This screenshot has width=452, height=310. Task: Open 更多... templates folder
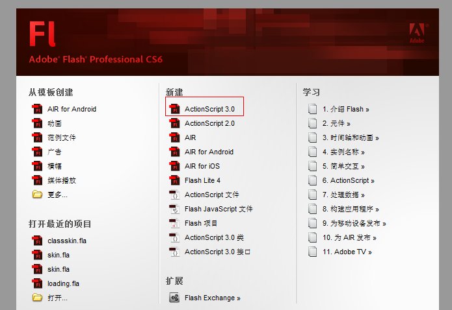point(57,195)
